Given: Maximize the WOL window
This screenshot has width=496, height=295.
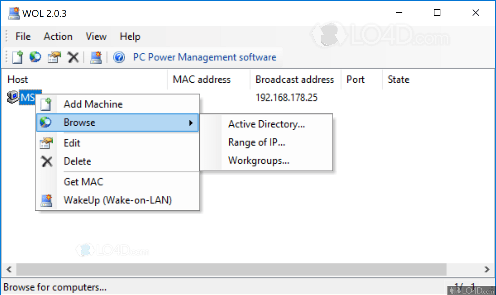Looking at the screenshot, I should (x=437, y=13).
